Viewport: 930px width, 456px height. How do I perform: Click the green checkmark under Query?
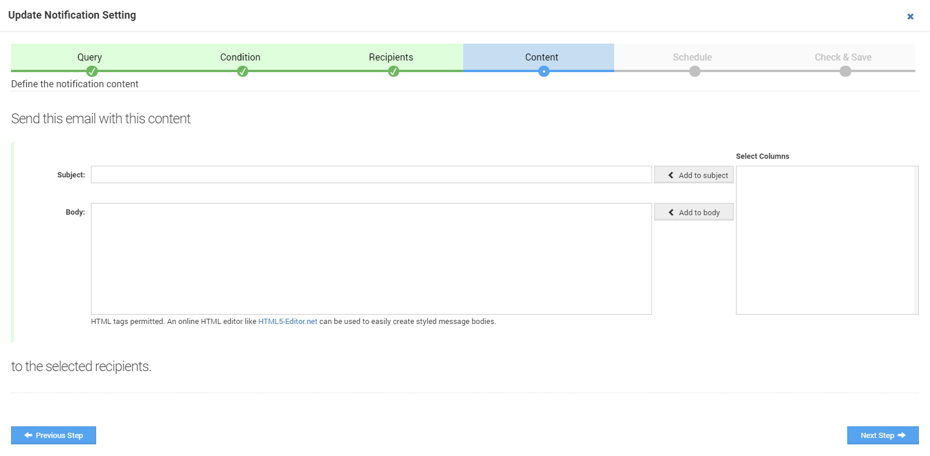pos(91,72)
